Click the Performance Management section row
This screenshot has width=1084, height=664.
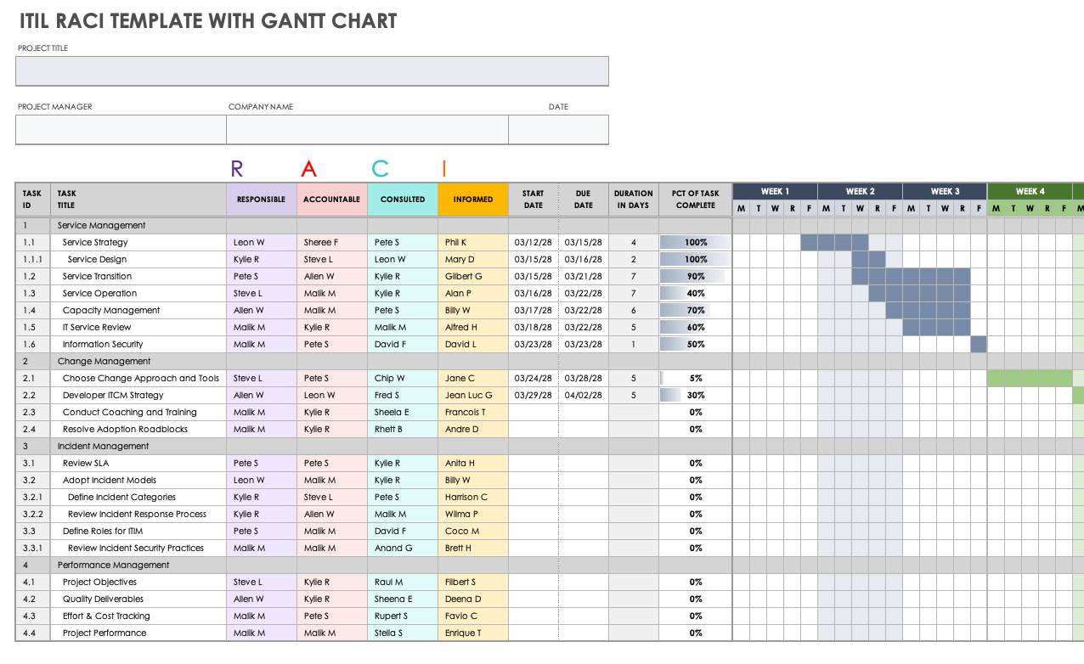coord(113,565)
